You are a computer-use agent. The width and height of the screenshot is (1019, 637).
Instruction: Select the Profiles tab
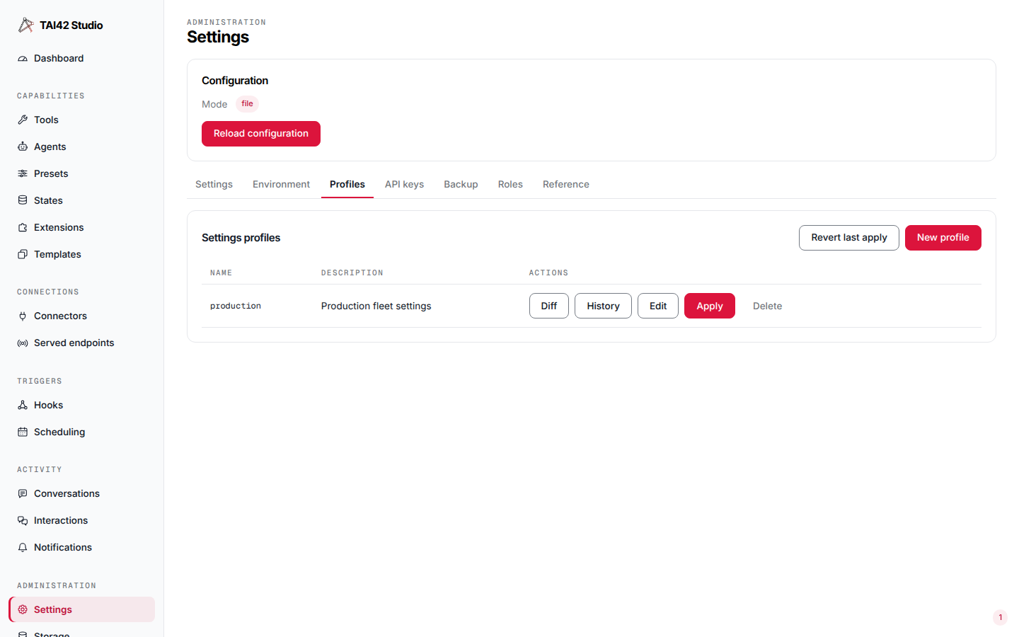(347, 185)
